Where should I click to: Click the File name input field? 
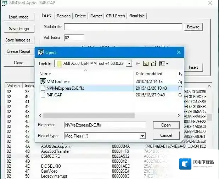click(x=105, y=125)
